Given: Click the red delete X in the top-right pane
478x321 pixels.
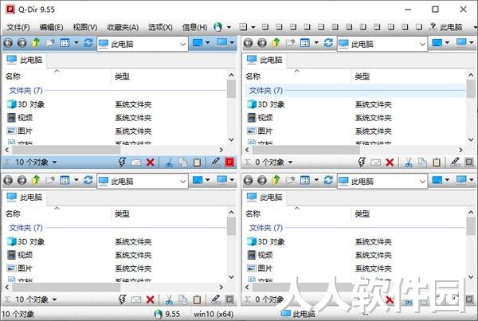Looking at the screenshot, I should pyautogui.click(x=390, y=162).
